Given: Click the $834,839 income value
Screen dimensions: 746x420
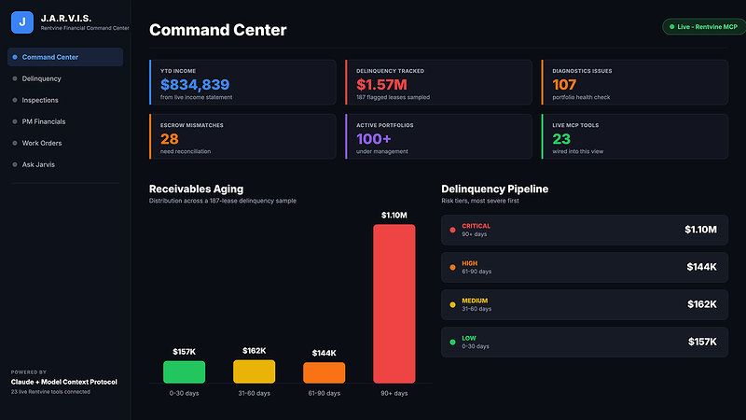Looking at the screenshot, I should (x=195, y=85).
